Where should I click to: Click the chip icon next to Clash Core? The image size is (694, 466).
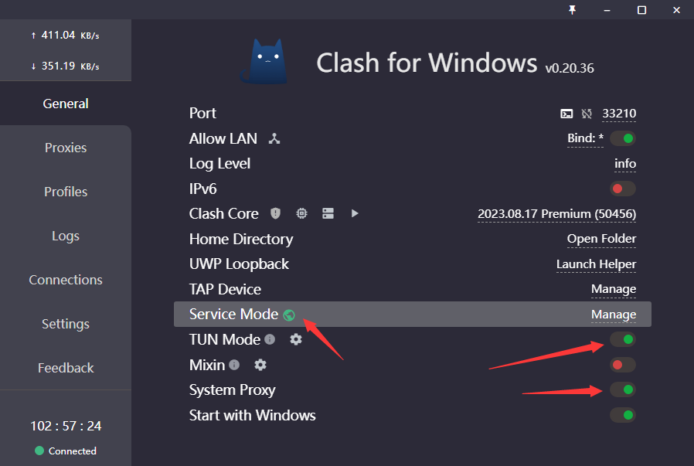pyautogui.click(x=301, y=213)
